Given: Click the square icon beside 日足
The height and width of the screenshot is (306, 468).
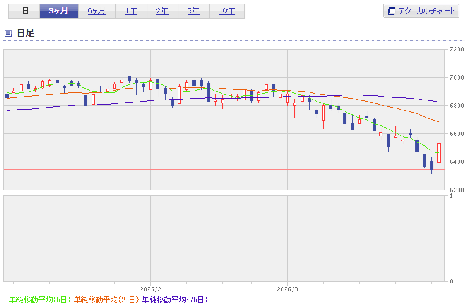Looking at the screenshot, I should click(8, 33).
